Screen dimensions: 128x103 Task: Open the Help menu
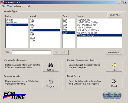point(29,6)
